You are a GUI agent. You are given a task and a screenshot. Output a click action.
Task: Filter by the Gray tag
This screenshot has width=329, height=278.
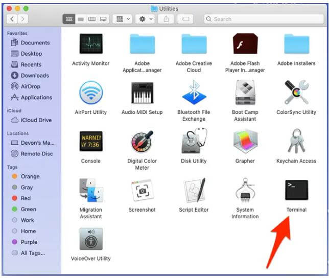click(x=22, y=187)
